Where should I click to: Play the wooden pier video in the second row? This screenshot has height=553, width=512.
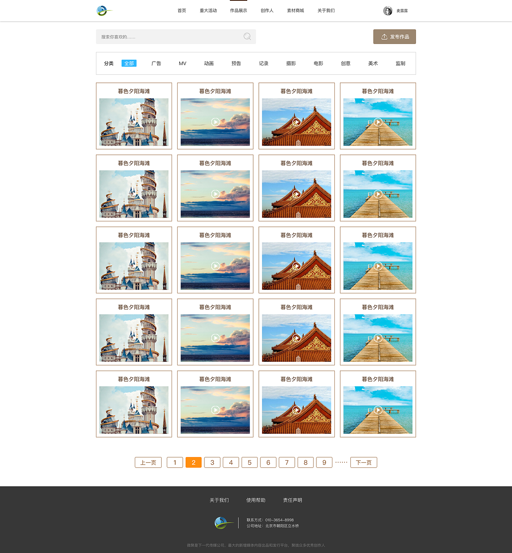point(378,194)
